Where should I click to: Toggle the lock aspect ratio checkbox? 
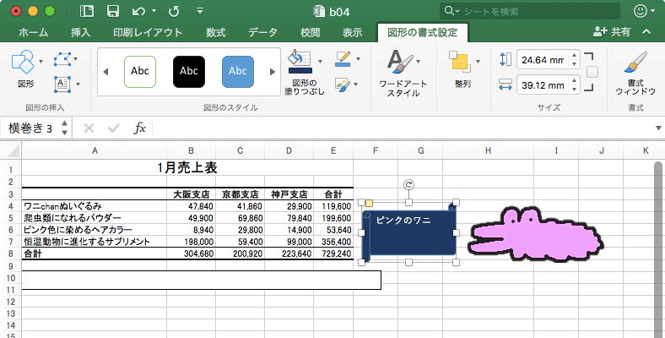click(592, 72)
